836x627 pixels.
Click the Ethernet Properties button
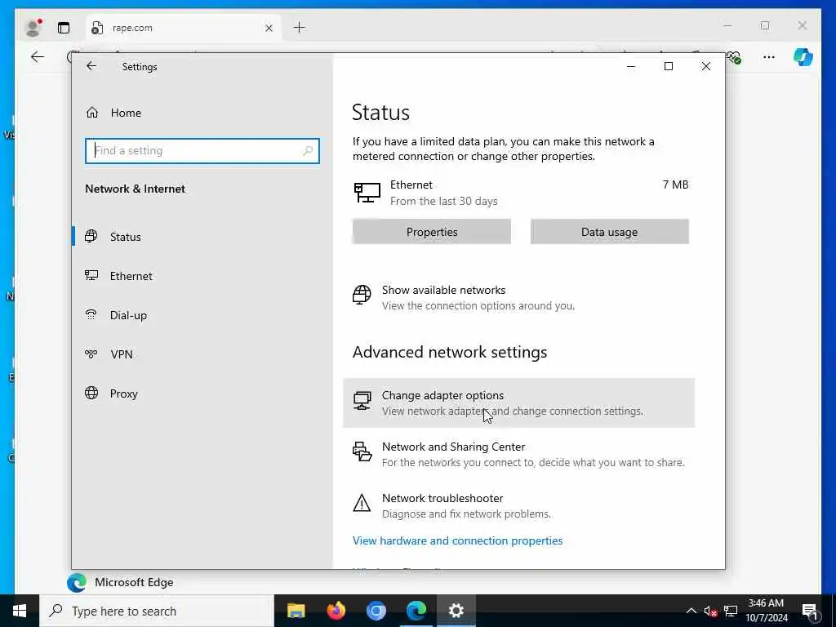431,232
